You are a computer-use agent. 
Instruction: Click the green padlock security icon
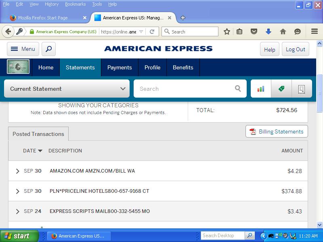pos(32,32)
